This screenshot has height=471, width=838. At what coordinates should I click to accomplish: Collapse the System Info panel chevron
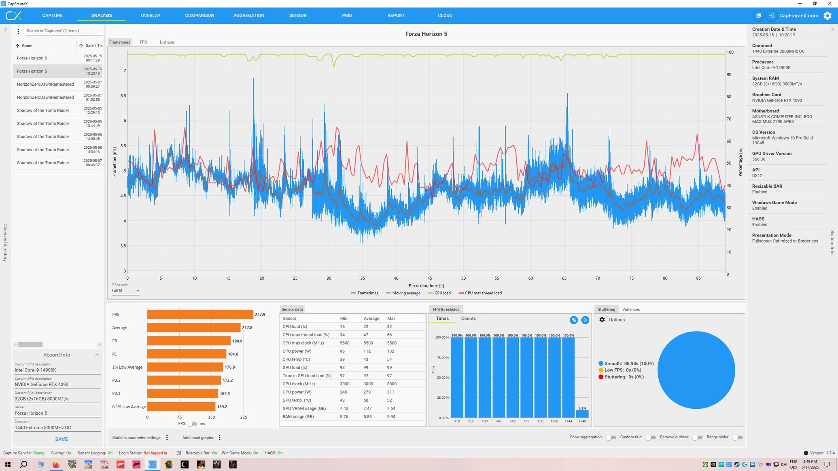(832, 30)
